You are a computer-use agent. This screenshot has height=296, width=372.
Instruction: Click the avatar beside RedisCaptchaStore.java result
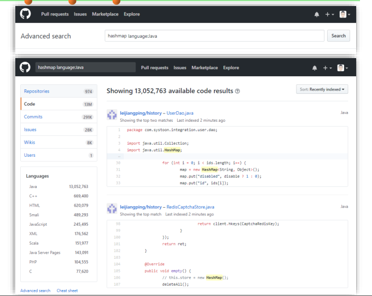point(112,208)
